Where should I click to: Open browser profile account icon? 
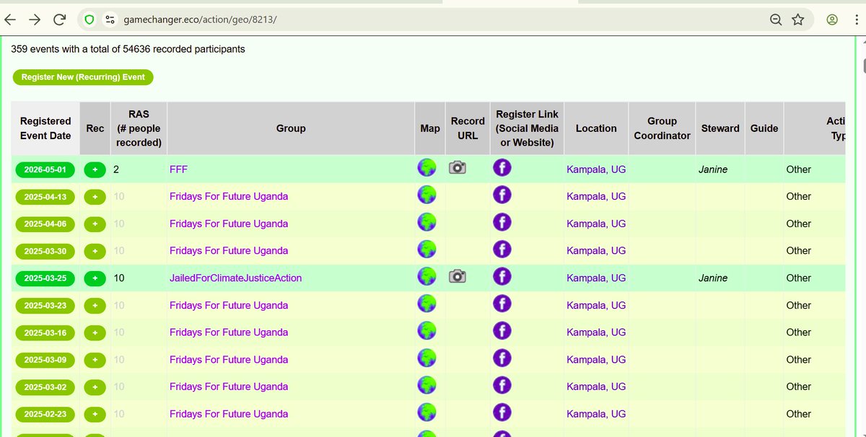(x=832, y=19)
